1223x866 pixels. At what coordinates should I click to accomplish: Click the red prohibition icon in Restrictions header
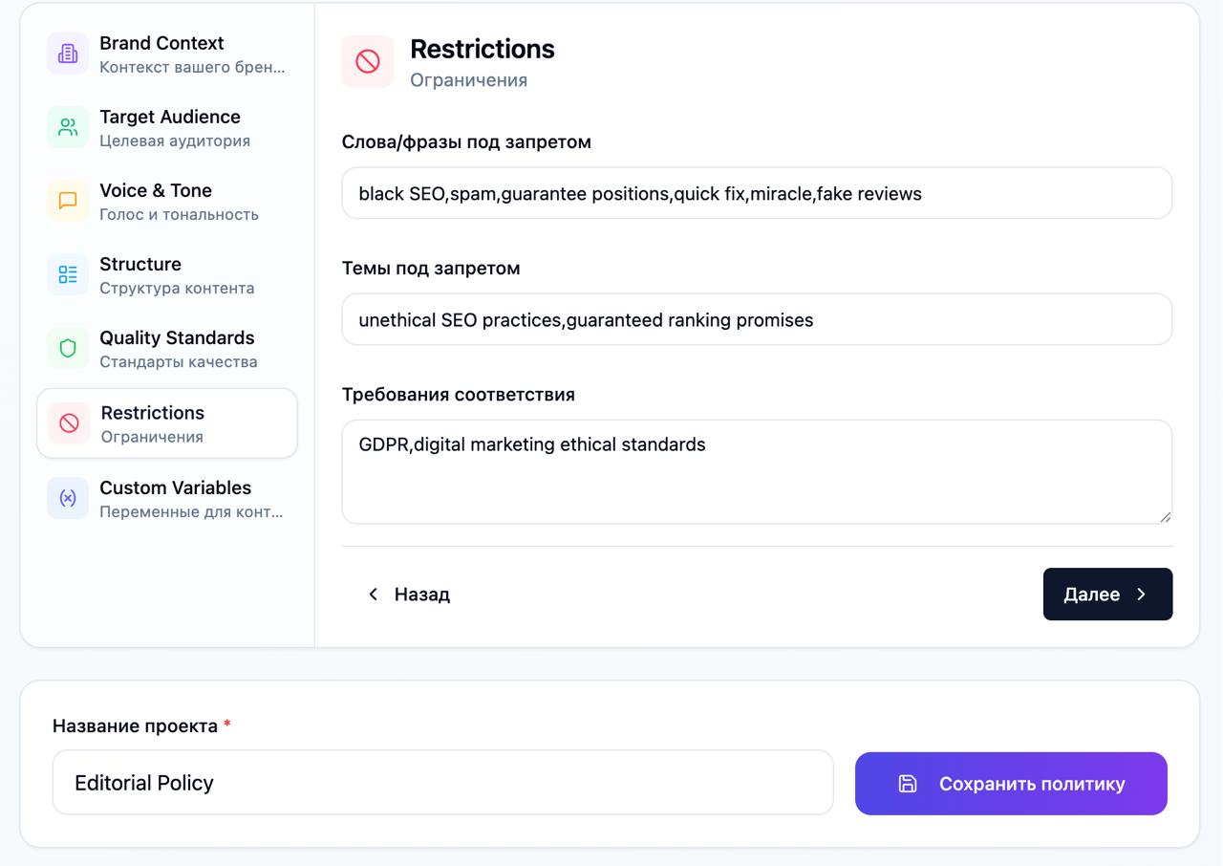coord(368,62)
